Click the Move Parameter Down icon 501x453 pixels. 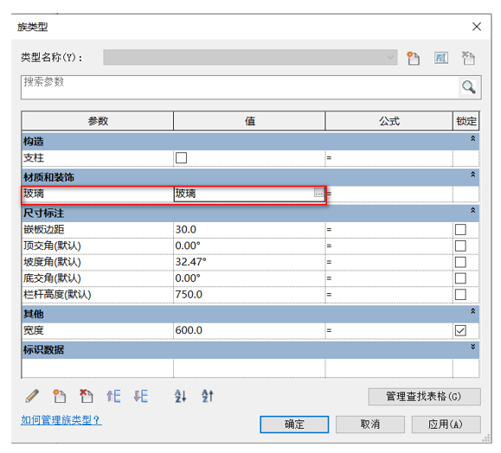140,396
